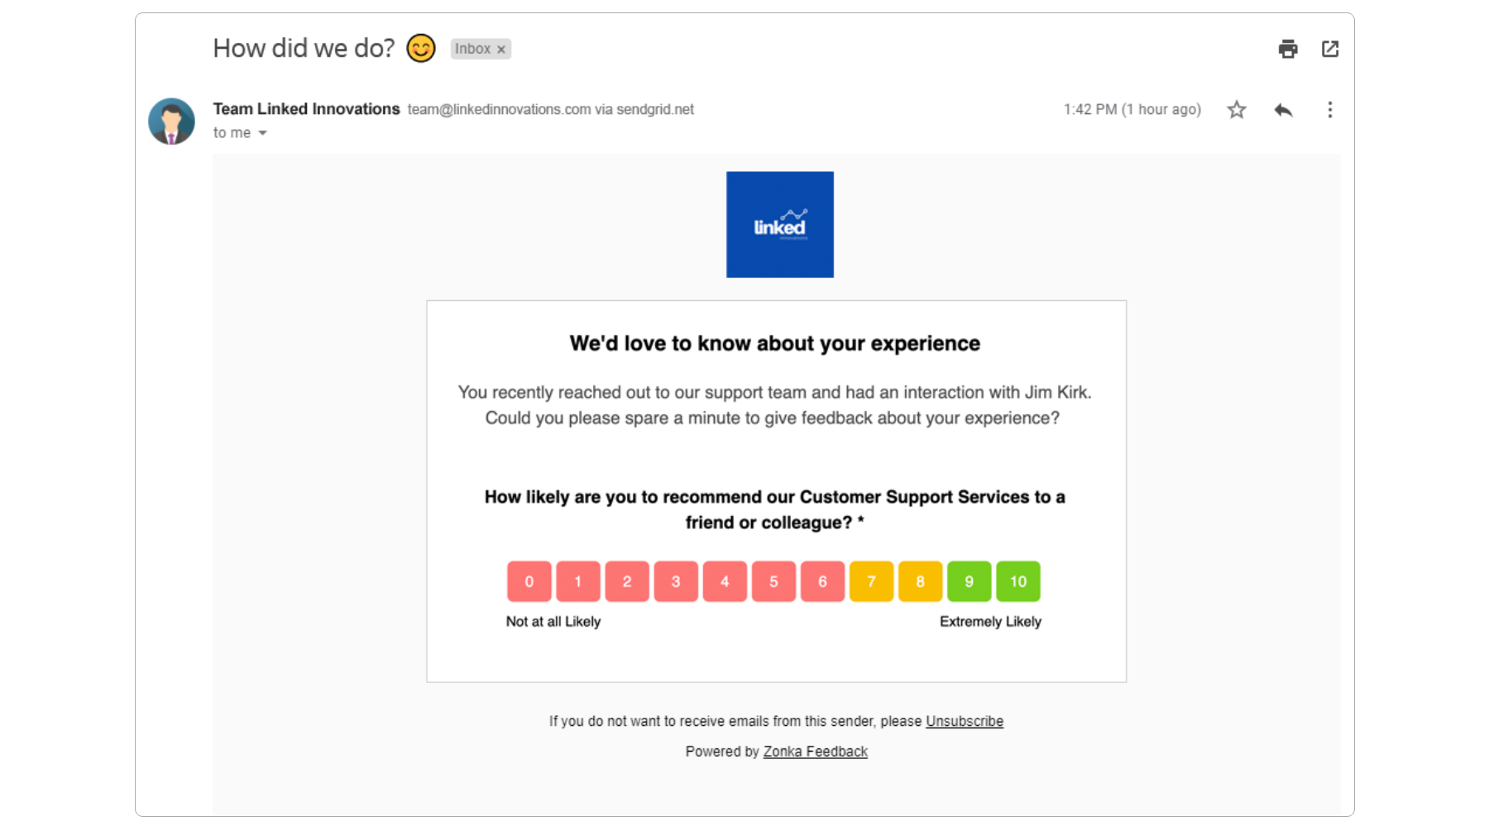Click the Unsubscribe link

pyautogui.click(x=964, y=720)
